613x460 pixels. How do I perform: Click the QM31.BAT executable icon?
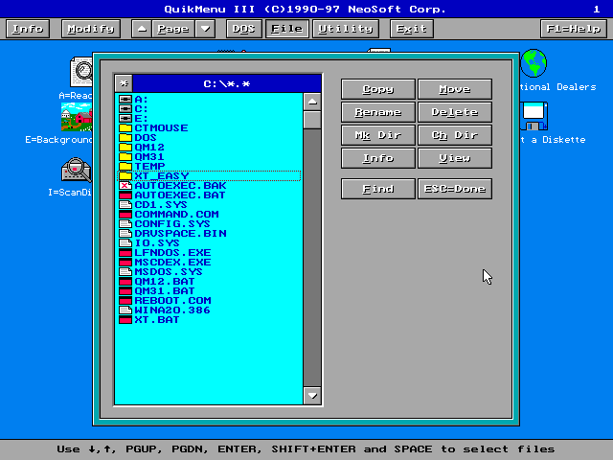125,291
